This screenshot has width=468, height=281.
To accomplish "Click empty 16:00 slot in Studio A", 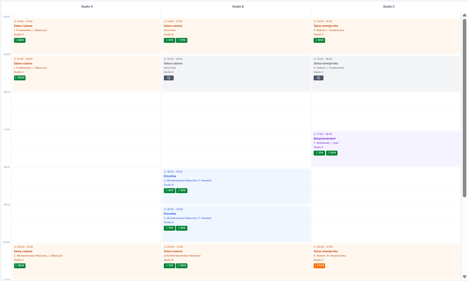I will click(86, 101).
